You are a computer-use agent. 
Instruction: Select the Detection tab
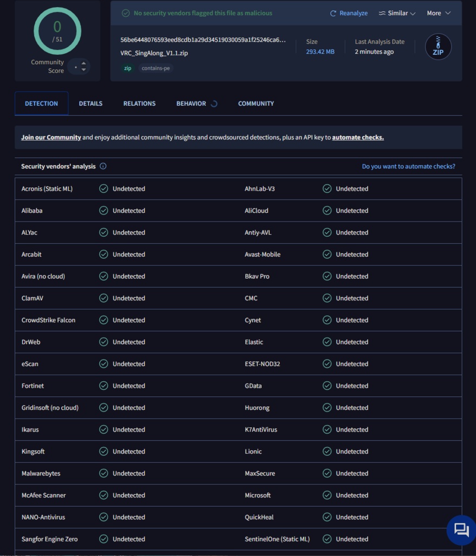pyautogui.click(x=41, y=104)
